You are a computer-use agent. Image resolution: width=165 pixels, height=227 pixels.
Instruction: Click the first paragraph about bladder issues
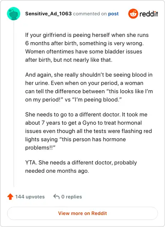[87, 47]
